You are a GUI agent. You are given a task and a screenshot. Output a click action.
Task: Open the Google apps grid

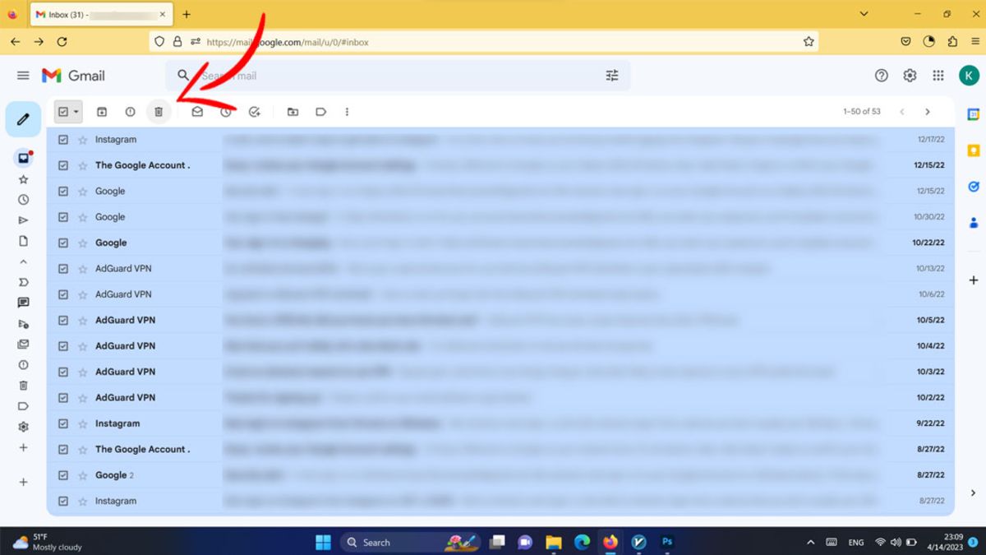click(x=938, y=76)
